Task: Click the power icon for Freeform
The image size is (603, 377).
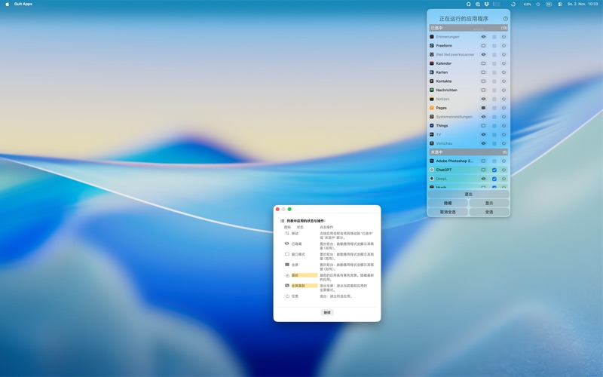Action: point(504,46)
